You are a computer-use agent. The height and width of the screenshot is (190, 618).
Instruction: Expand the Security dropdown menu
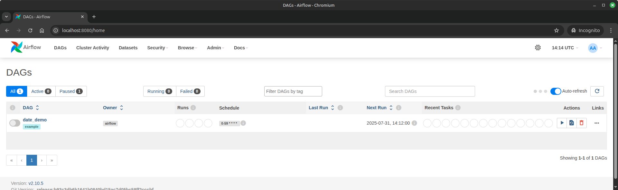pos(157,48)
